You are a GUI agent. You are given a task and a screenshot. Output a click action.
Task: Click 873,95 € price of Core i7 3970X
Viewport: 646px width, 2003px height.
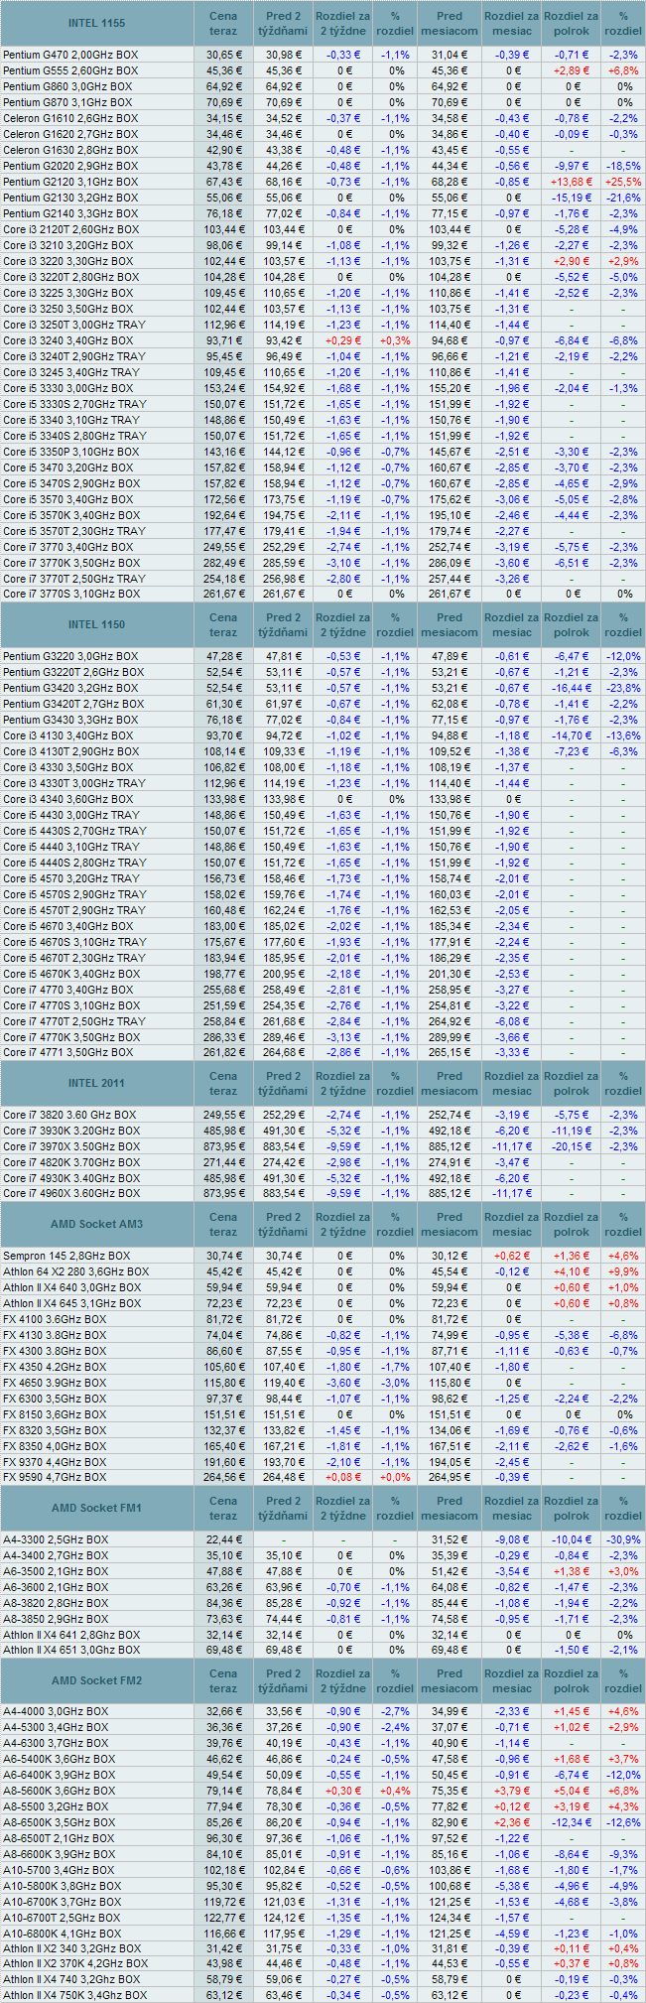223,1146
